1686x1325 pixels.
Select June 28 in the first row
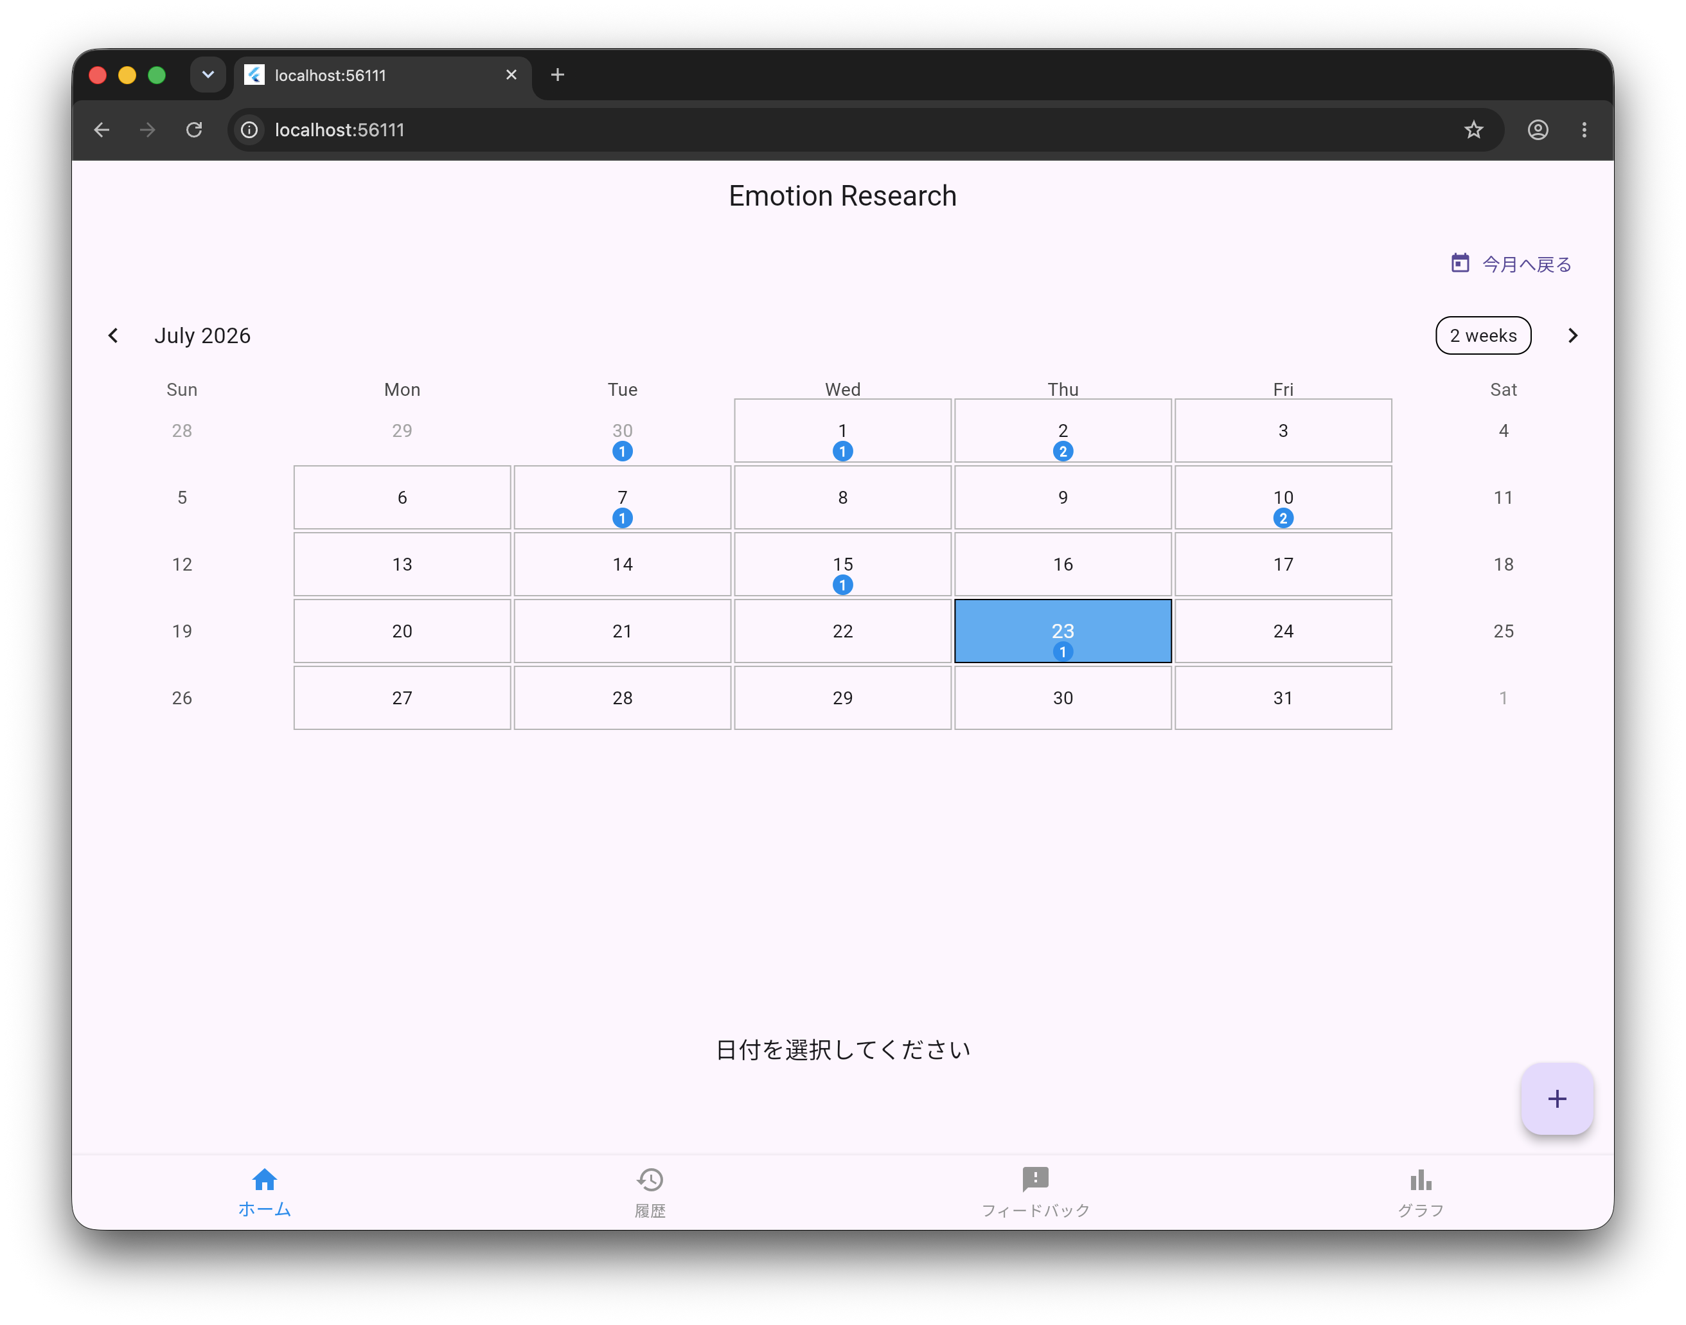click(181, 431)
